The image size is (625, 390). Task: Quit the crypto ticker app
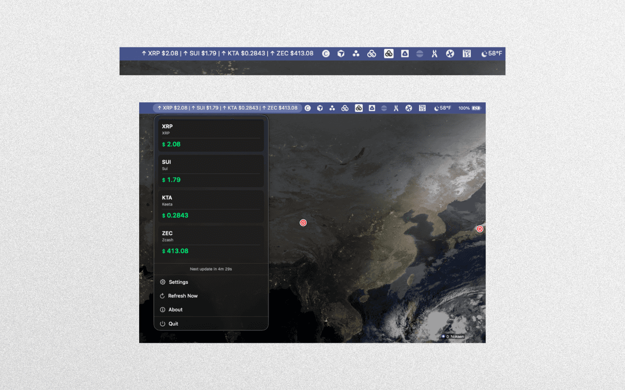174,323
